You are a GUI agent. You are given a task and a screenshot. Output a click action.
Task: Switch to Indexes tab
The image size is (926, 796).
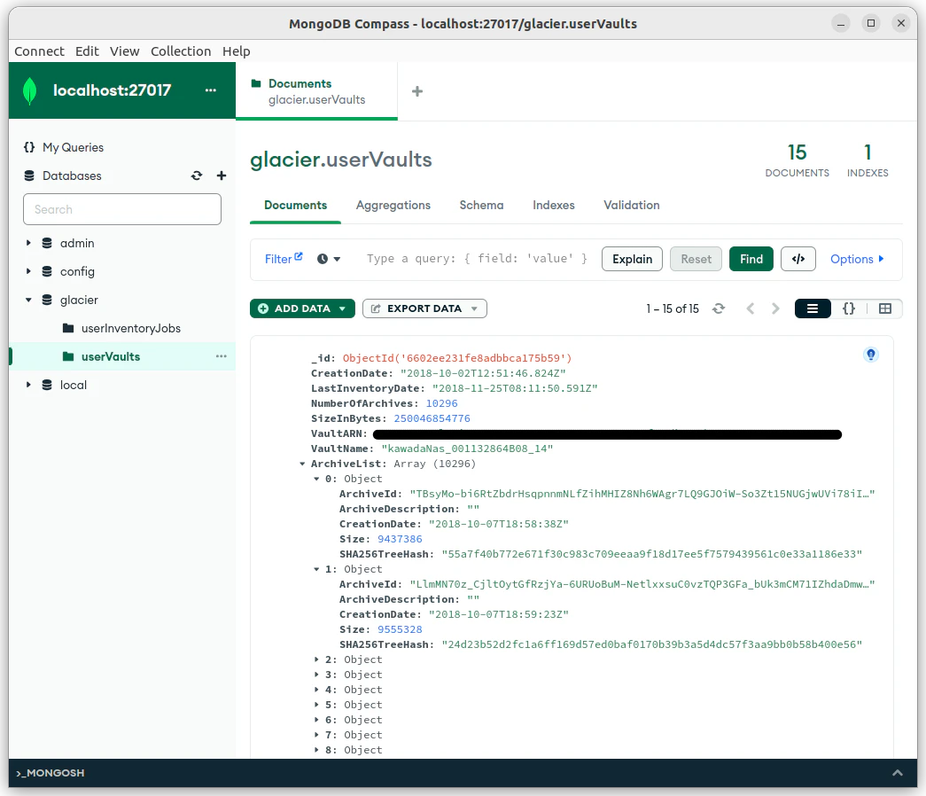tap(553, 205)
